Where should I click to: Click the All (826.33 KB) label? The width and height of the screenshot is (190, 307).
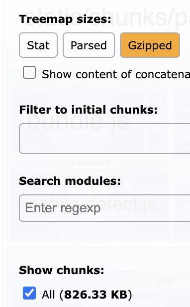click(87, 295)
